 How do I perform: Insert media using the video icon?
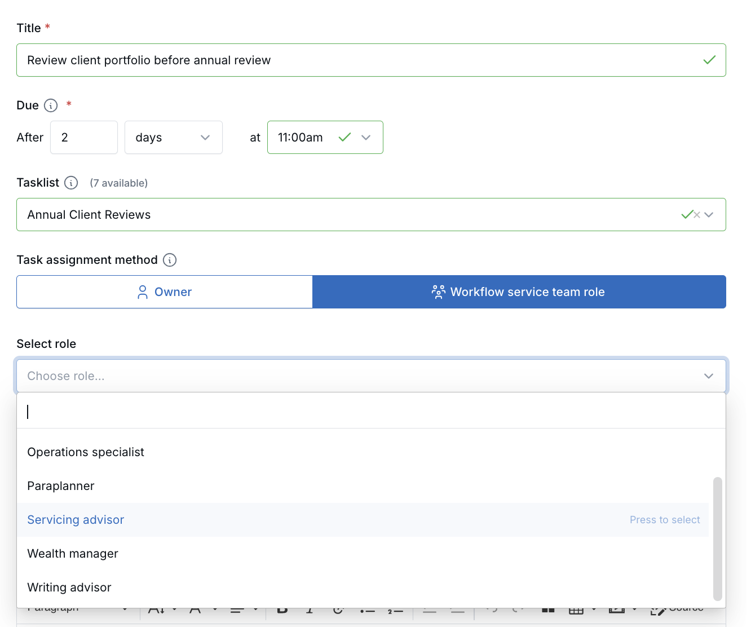point(617,610)
